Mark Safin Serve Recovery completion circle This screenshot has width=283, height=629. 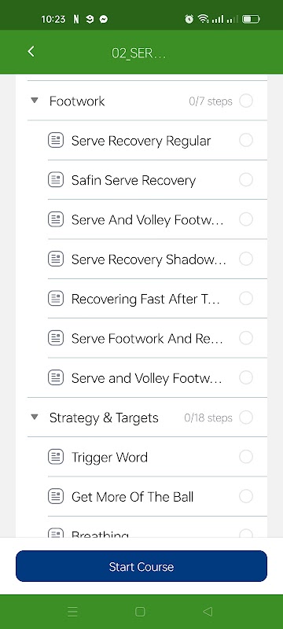tap(246, 180)
